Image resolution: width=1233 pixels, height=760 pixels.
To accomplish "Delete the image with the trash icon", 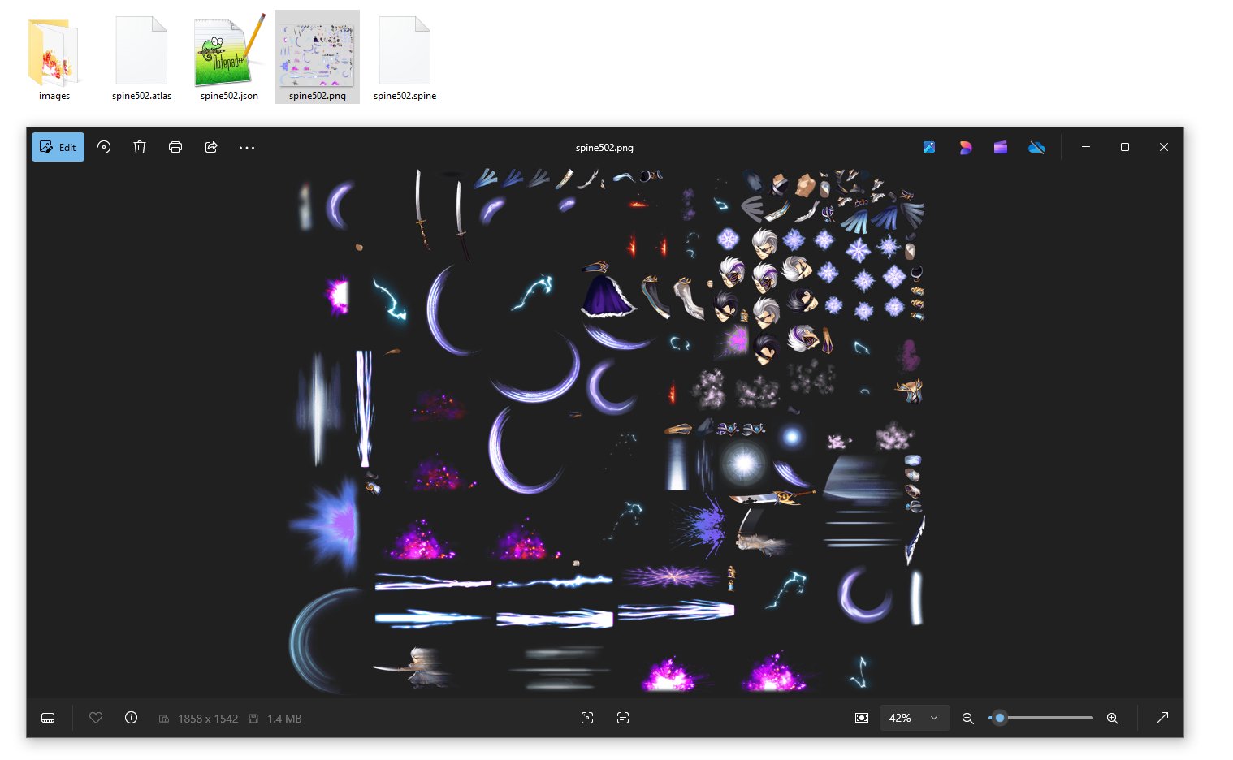I will 140,147.
